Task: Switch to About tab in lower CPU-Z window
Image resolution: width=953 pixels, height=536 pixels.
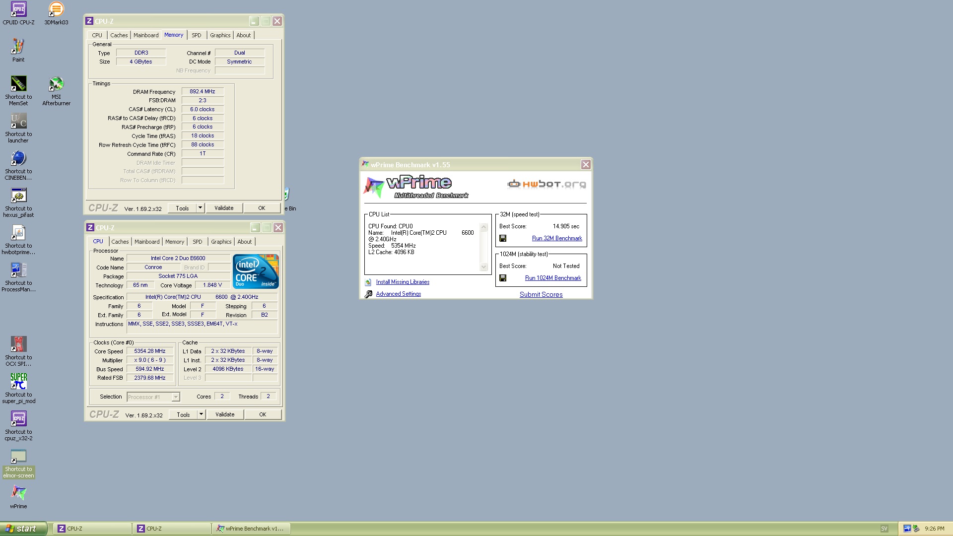Action: tap(245, 242)
